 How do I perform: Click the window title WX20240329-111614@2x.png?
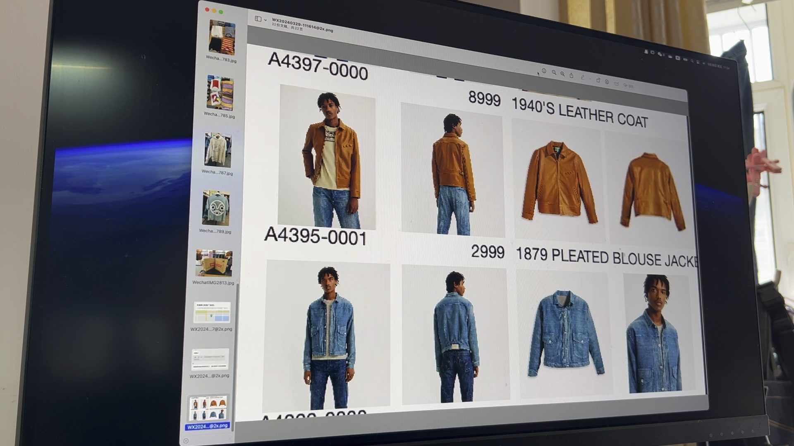point(302,24)
